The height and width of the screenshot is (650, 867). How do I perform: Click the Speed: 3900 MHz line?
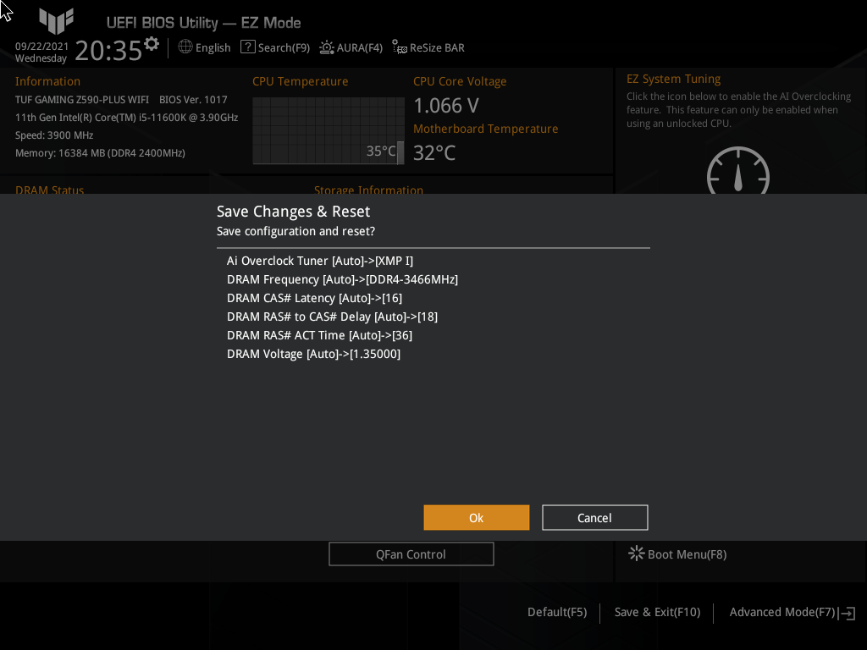(54, 135)
